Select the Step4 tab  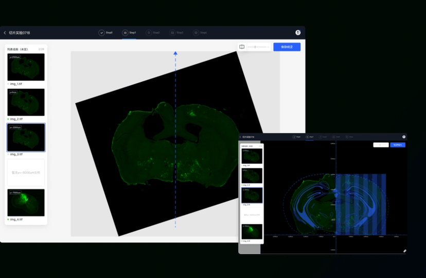tap(200, 33)
